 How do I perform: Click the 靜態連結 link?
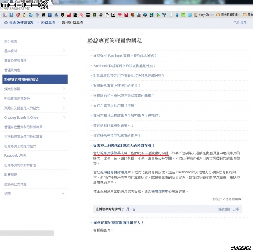click(224, 209)
